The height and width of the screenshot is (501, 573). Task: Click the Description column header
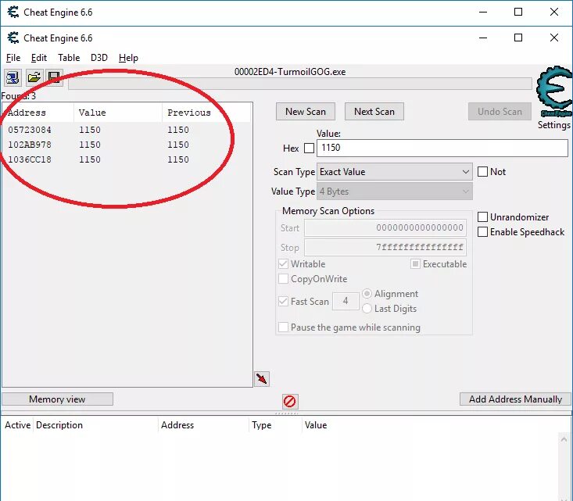[95, 425]
